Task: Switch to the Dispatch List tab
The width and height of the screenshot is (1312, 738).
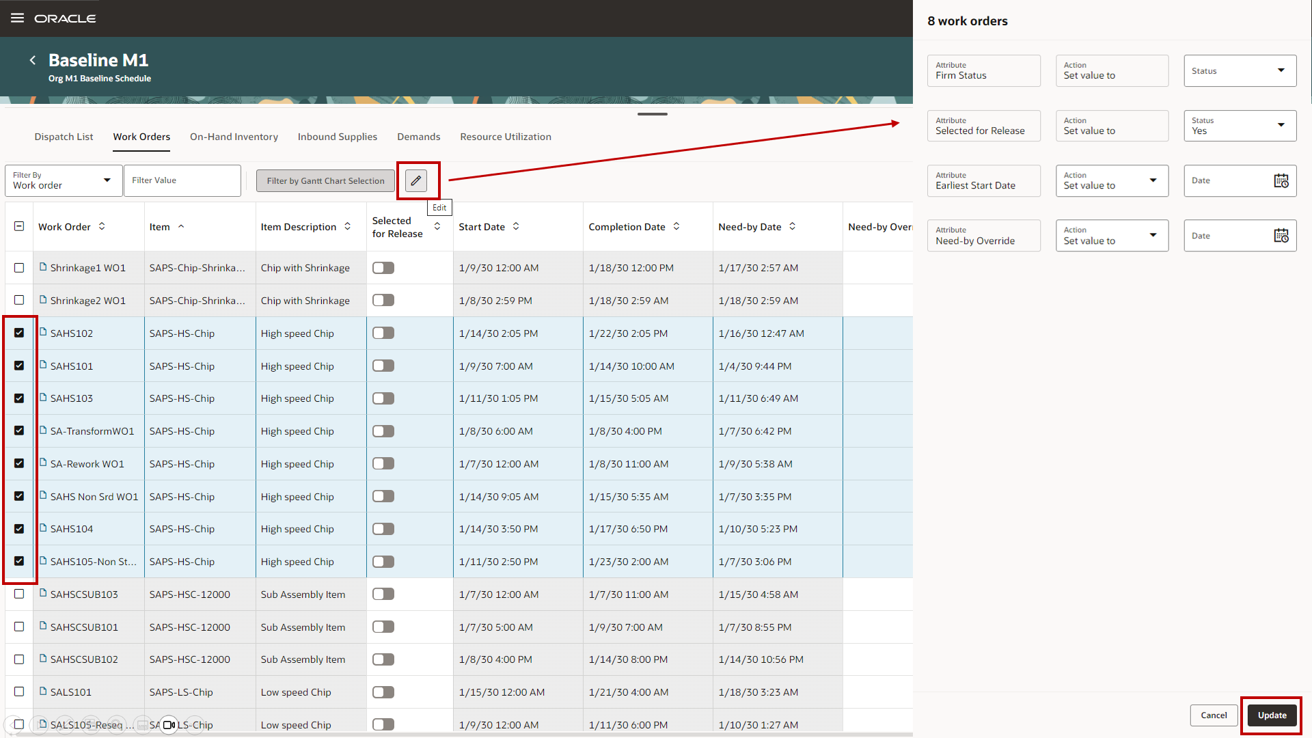Action: (x=64, y=137)
